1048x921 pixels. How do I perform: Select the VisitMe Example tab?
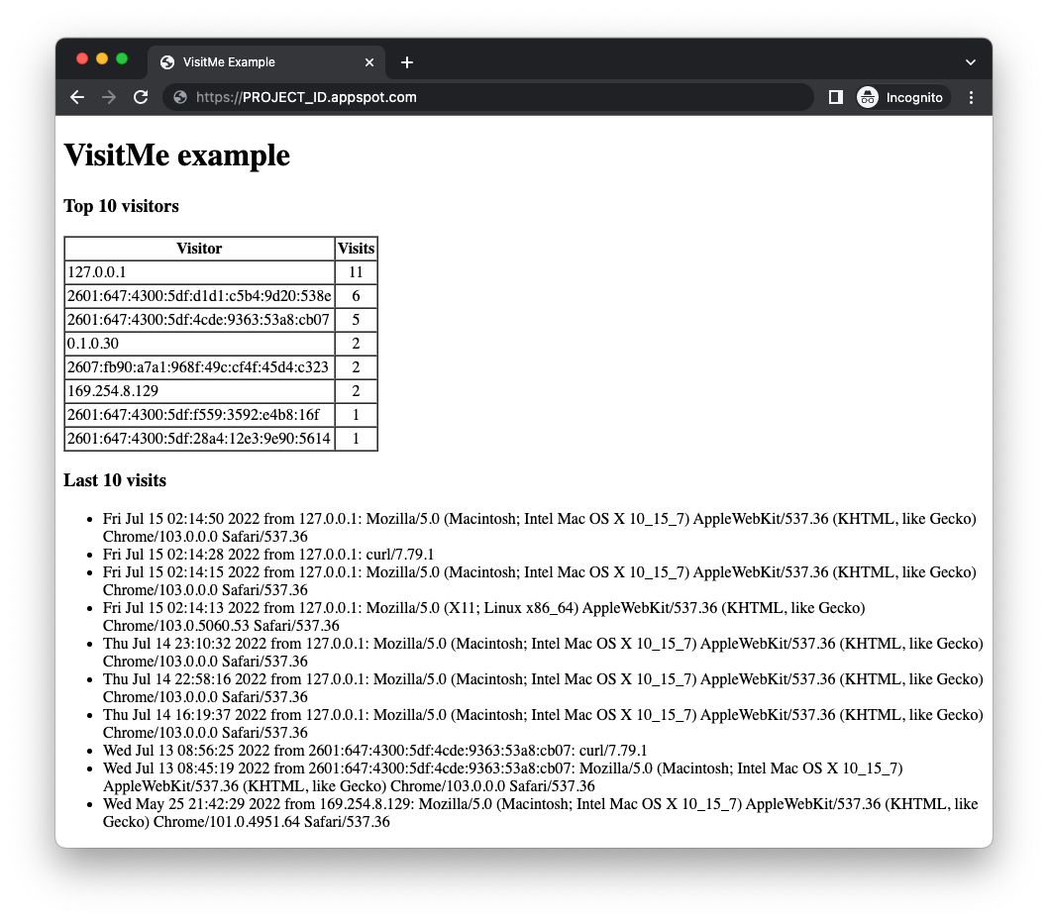248,62
